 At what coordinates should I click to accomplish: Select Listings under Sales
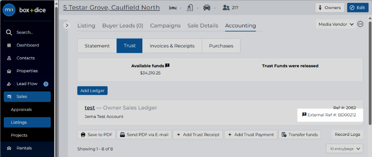pyautogui.click(x=27, y=123)
